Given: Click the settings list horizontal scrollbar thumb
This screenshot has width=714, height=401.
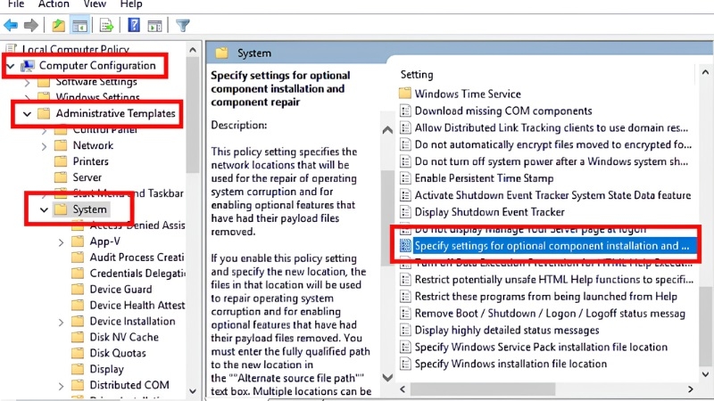Looking at the screenshot, I should pos(483,389).
